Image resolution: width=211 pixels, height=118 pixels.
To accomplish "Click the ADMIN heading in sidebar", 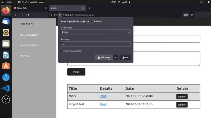I will coord(27,24).
